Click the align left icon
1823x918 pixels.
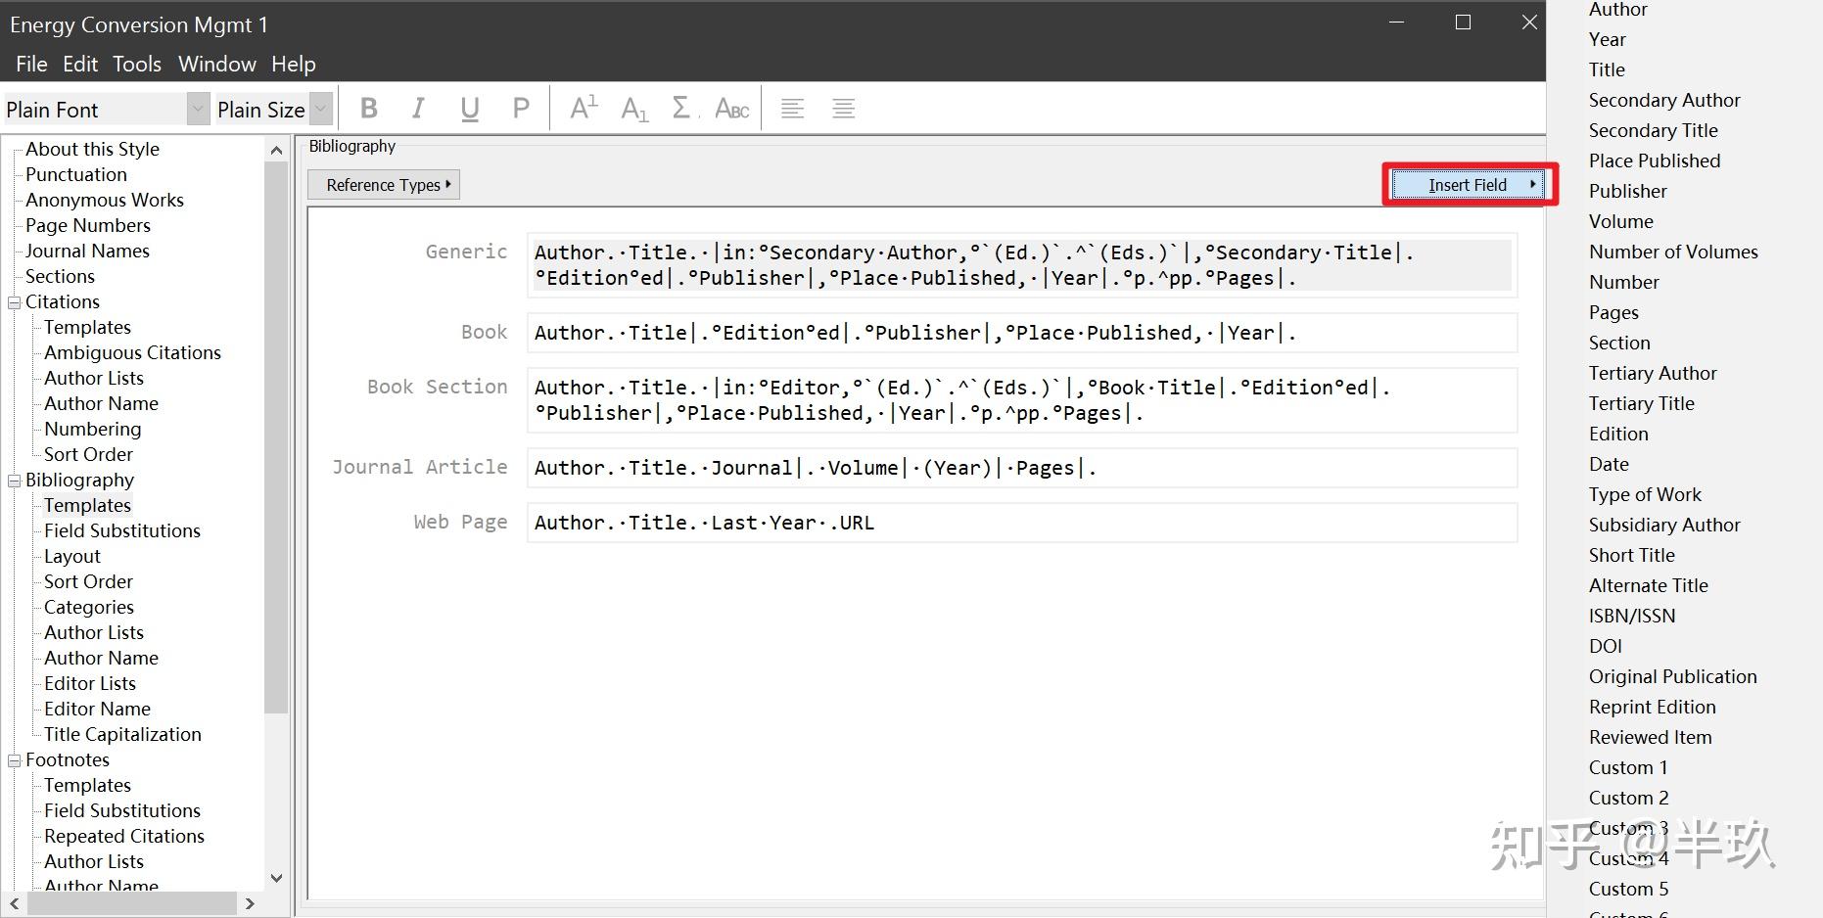coord(793,109)
